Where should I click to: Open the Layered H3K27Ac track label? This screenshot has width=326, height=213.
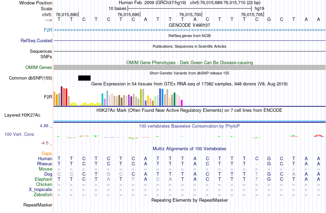(22, 115)
